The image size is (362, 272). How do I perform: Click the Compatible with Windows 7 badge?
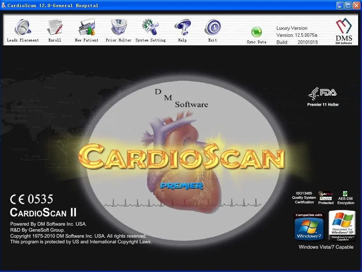pos(309,226)
